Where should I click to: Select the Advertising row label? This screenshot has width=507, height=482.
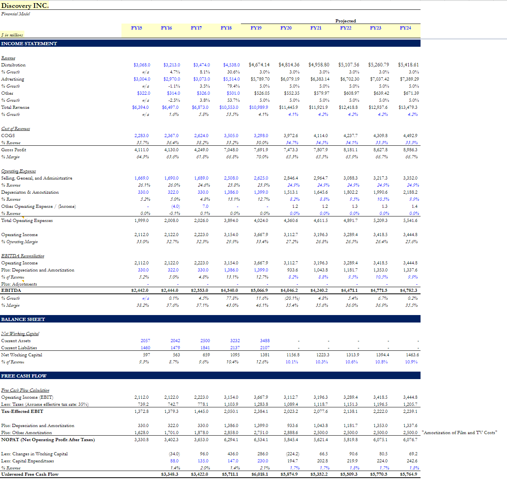(13, 79)
